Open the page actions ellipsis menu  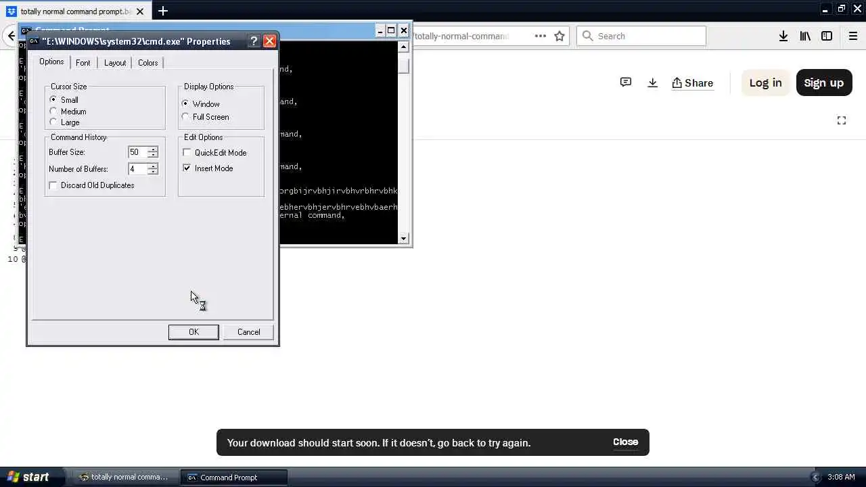(540, 36)
